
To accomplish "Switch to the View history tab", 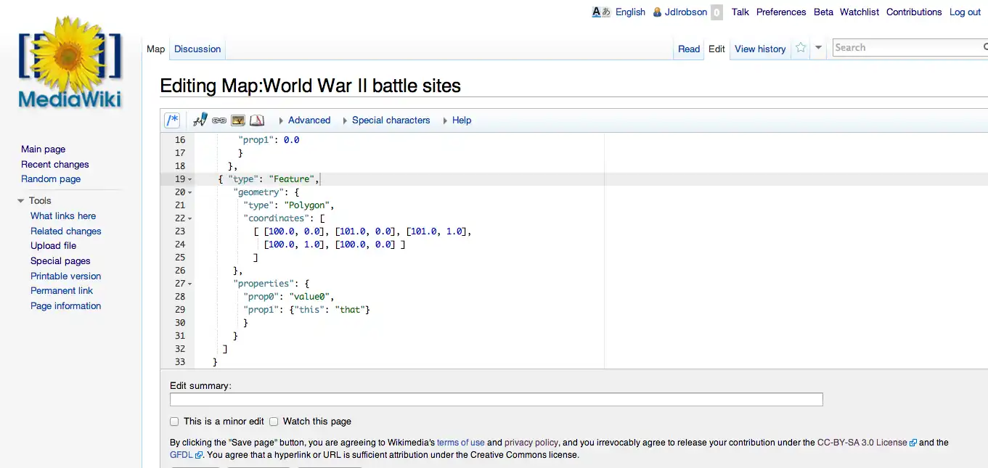I will point(760,49).
